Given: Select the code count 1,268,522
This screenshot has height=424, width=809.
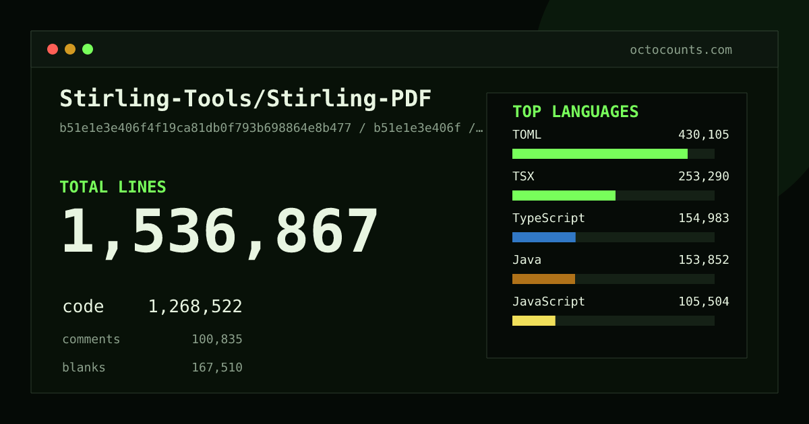Looking at the screenshot, I should coord(195,307).
